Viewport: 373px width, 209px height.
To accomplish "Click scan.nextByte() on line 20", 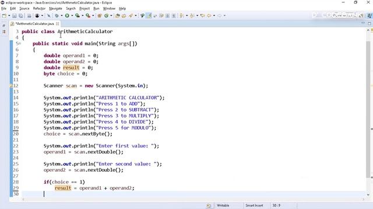I will point(90,134).
